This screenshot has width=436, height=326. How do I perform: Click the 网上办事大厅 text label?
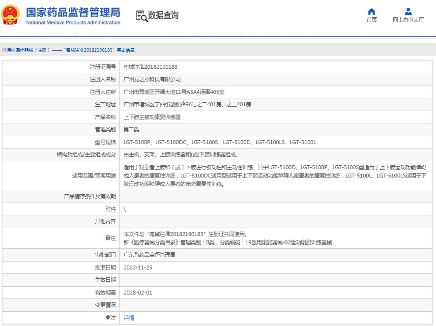(408, 20)
